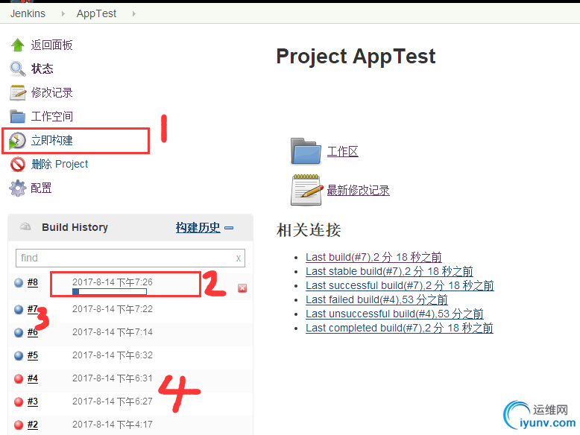The image size is (580, 435).
Task: Click the notepad changes icon in sidebar
Action: (x=17, y=92)
